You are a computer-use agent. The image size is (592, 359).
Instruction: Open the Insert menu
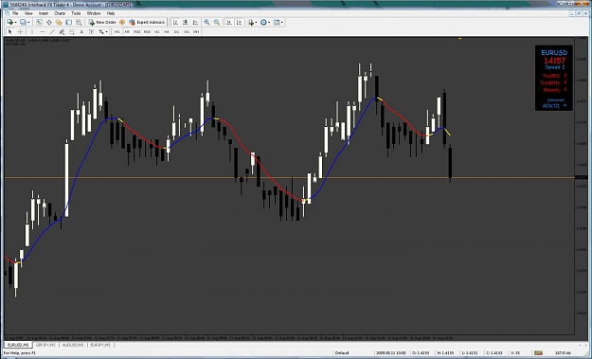44,13
